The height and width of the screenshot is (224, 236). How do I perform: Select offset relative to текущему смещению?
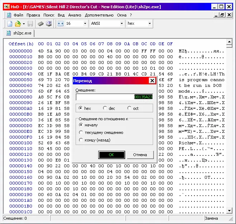click(81, 132)
